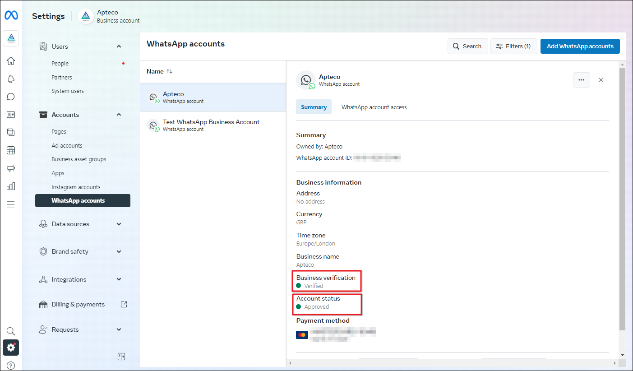
Task: Switch to the Summary tab
Action: click(x=314, y=107)
